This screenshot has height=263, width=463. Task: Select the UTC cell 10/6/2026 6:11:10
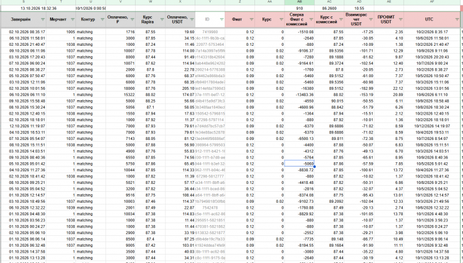[x=432, y=95]
